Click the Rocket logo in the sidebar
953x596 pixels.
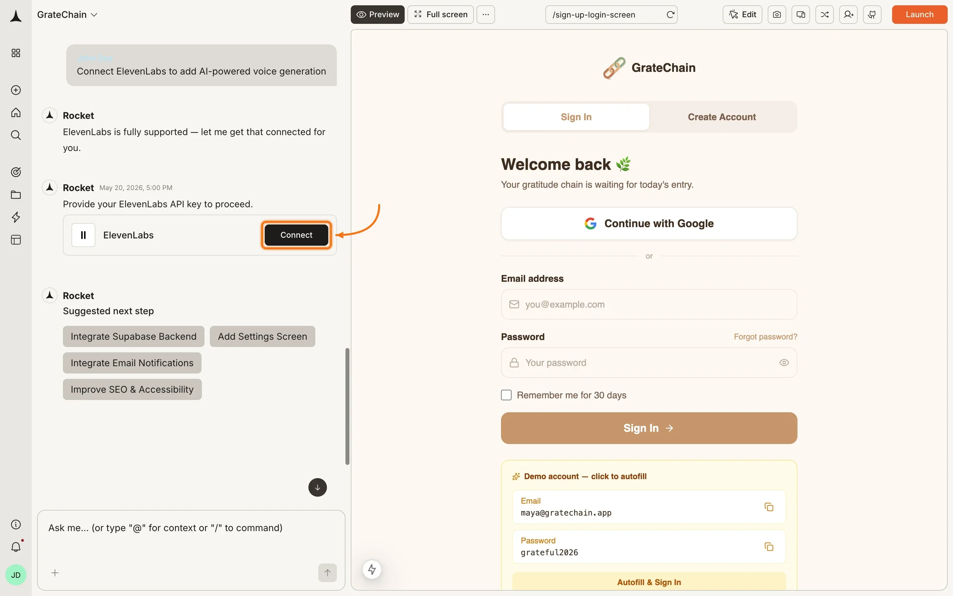(x=16, y=16)
